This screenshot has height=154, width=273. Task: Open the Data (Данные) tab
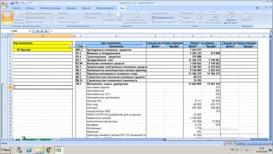(x=86, y=8)
